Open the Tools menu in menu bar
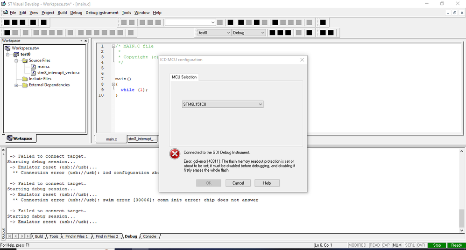Image resolution: width=466 pixels, height=250 pixels. (127, 13)
